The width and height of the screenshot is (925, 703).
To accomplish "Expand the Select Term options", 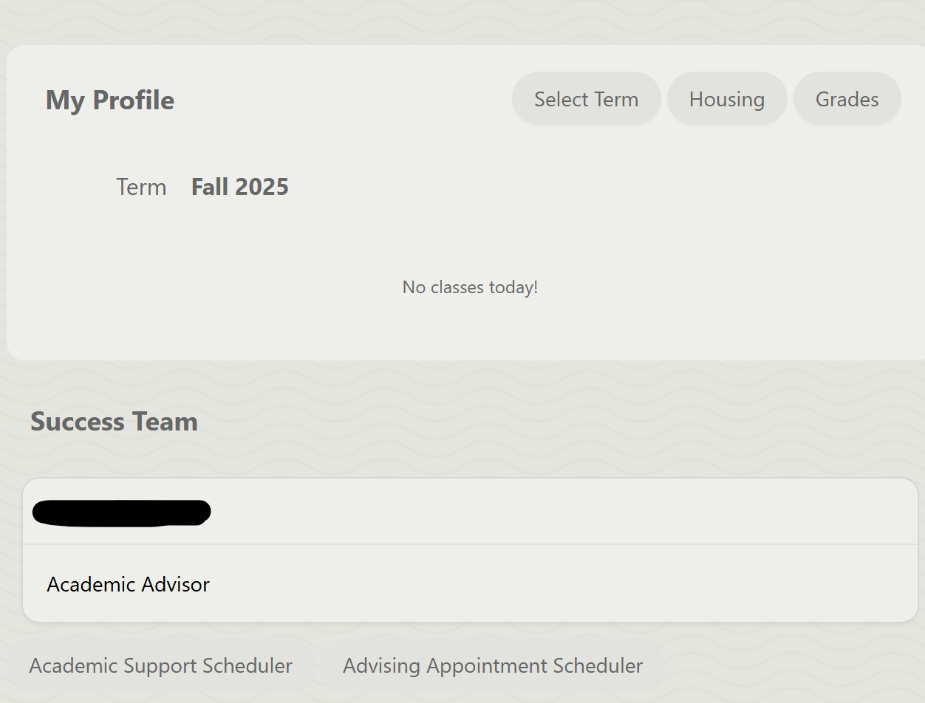I will click(586, 98).
